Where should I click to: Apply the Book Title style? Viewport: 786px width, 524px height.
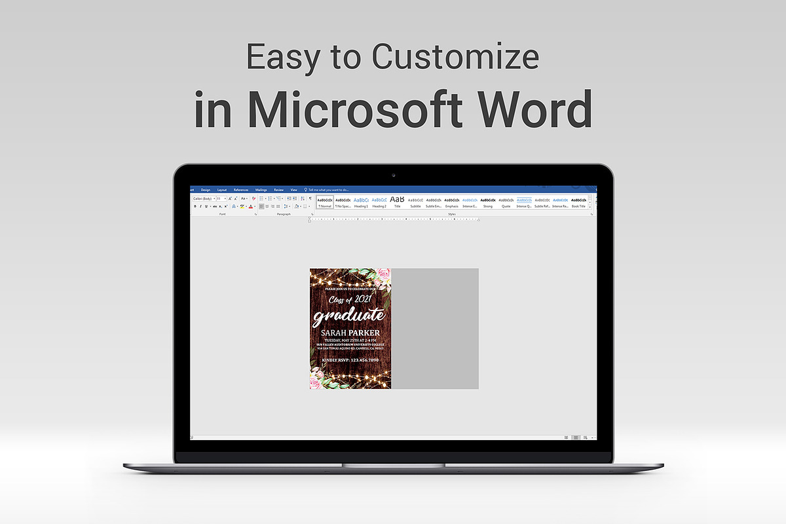[x=578, y=202]
